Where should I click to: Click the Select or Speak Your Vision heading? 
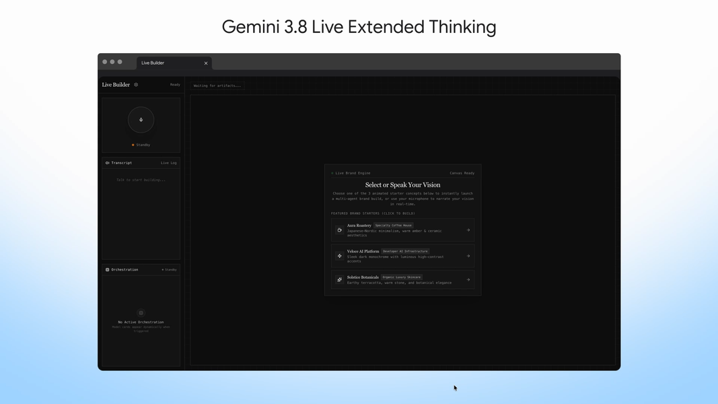click(402, 185)
